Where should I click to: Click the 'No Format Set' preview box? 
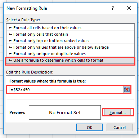(x=65, y=112)
